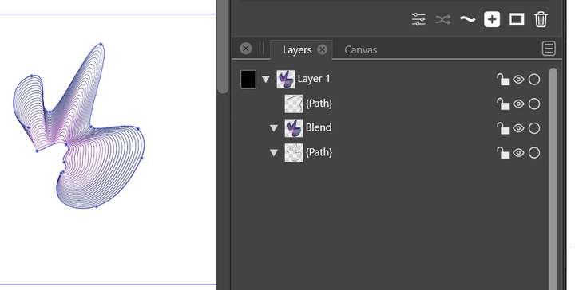The height and width of the screenshot is (290, 575).
Task: Close the Layers tab
Action: [x=322, y=49]
